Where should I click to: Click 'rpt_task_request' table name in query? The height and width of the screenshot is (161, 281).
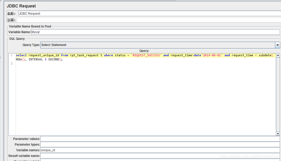(x=84, y=55)
